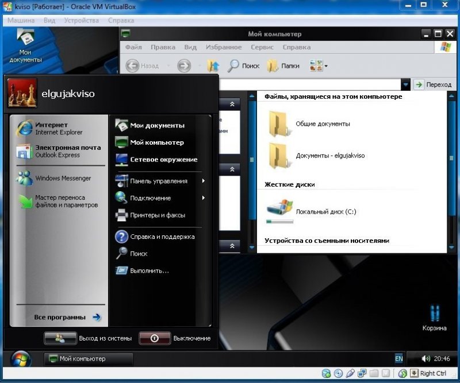Image resolution: width=460 pixels, height=383 pixels.
Task: Open Файл menu in Мой компьютер
Action: (x=133, y=47)
